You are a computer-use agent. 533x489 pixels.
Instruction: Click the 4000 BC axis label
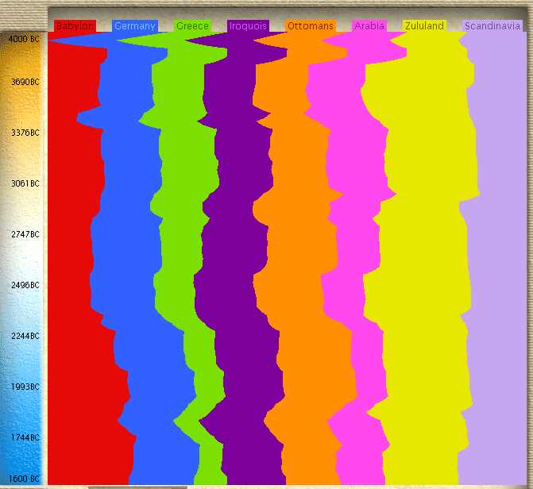pos(24,39)
